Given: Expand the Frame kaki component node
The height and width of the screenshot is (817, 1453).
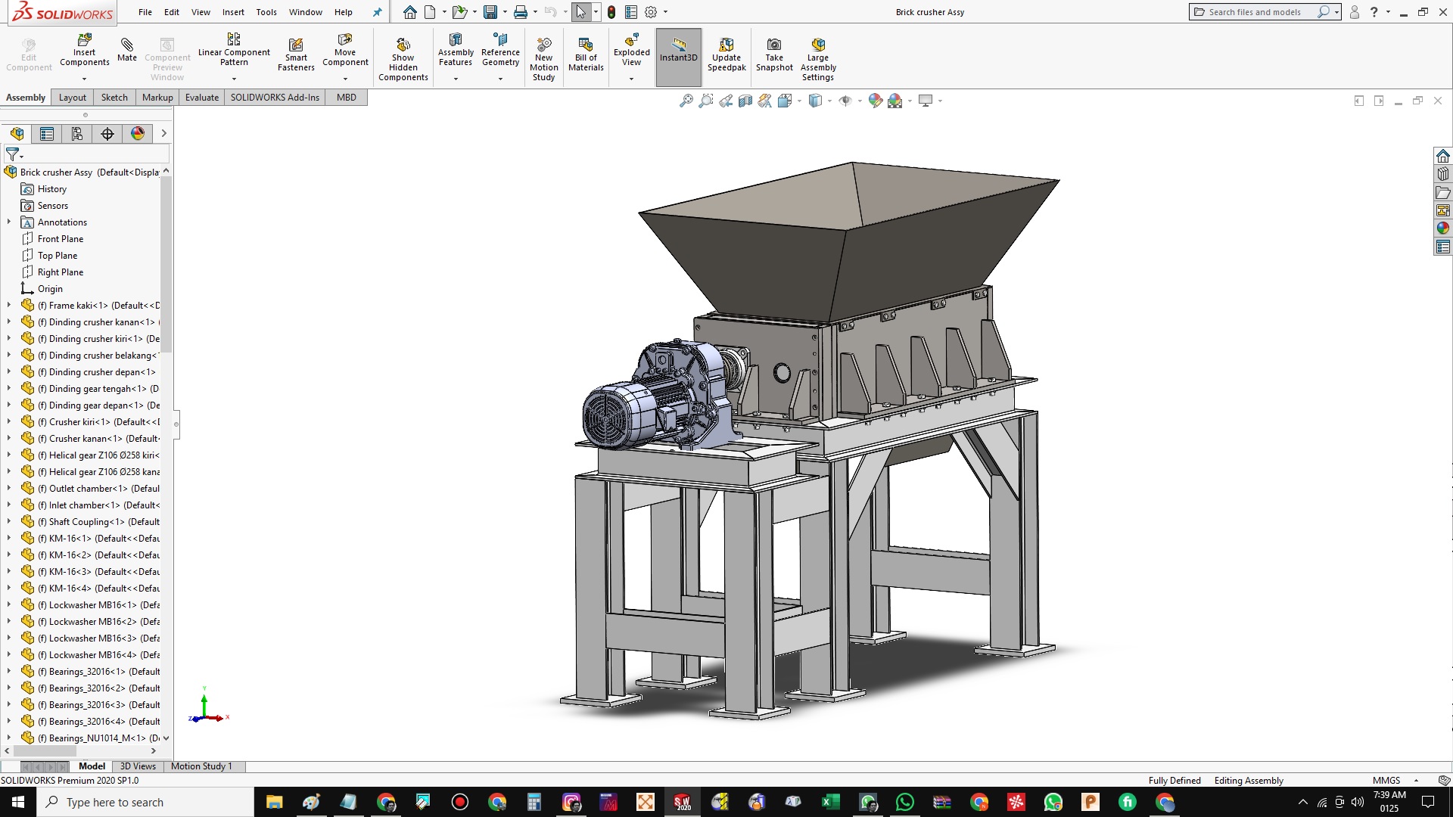Looking at the screenshot, I should (9, 306).
